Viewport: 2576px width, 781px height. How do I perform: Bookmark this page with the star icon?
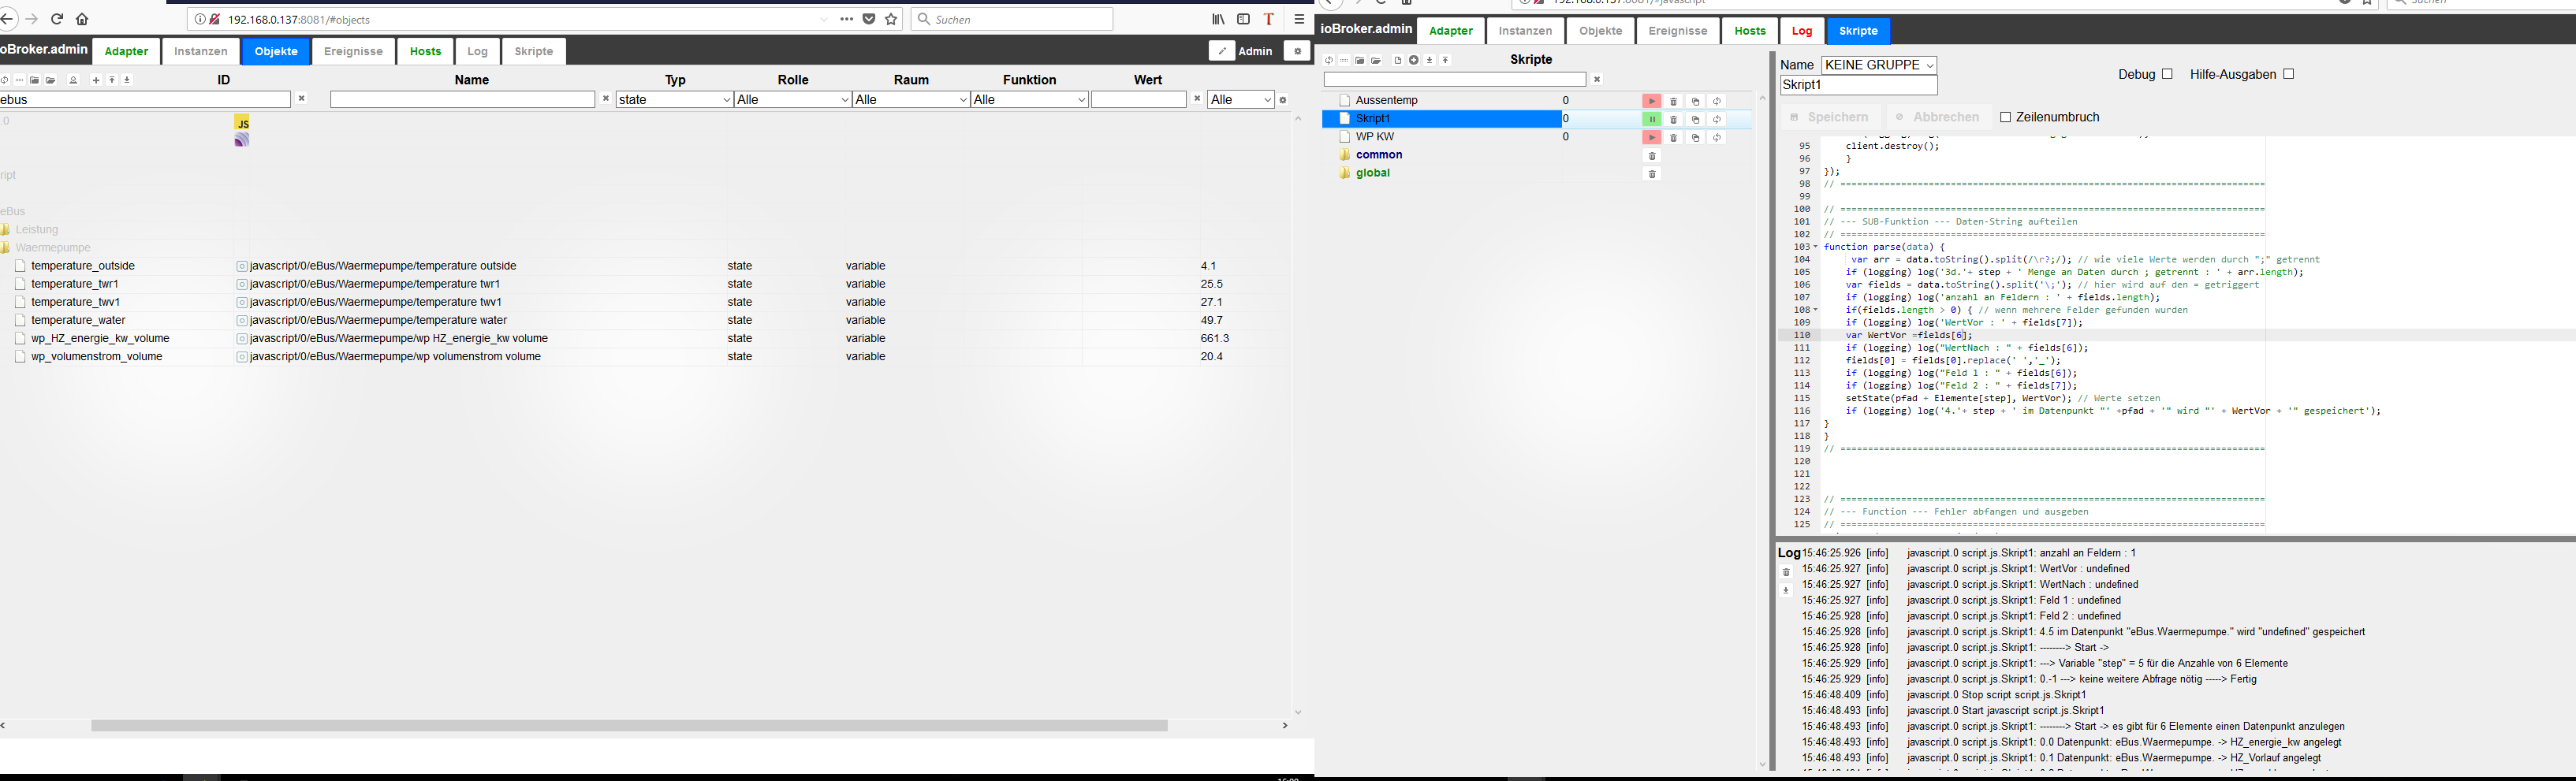pyautogui.click(x=891, y=19)
